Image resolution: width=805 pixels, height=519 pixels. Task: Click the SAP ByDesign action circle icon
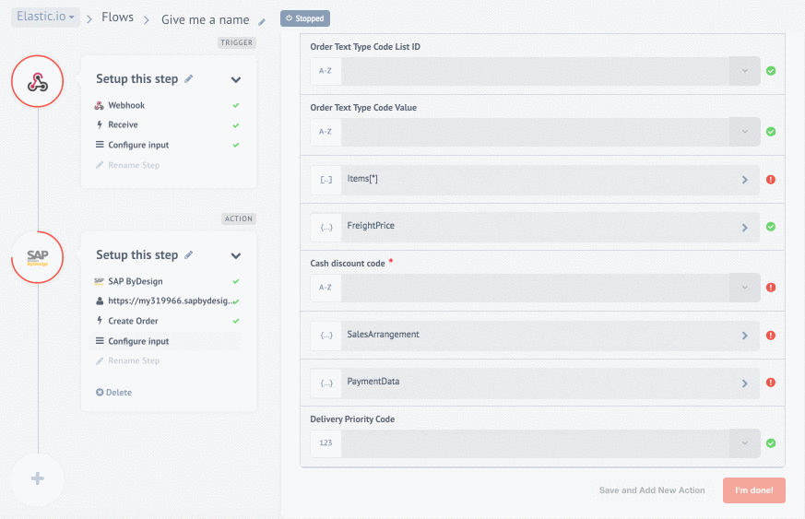(x=38, y=256)
